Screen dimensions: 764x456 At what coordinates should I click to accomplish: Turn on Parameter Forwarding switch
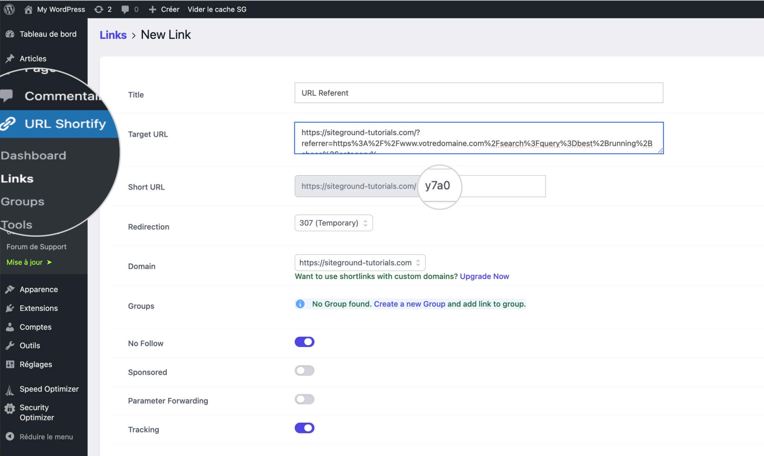304,399
